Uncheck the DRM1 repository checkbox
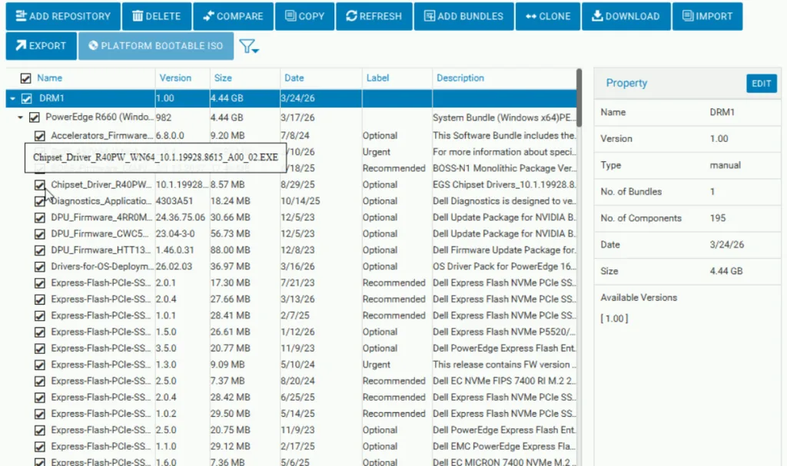The width and height of the screenshot is (787, 466). tap(27, 99)
